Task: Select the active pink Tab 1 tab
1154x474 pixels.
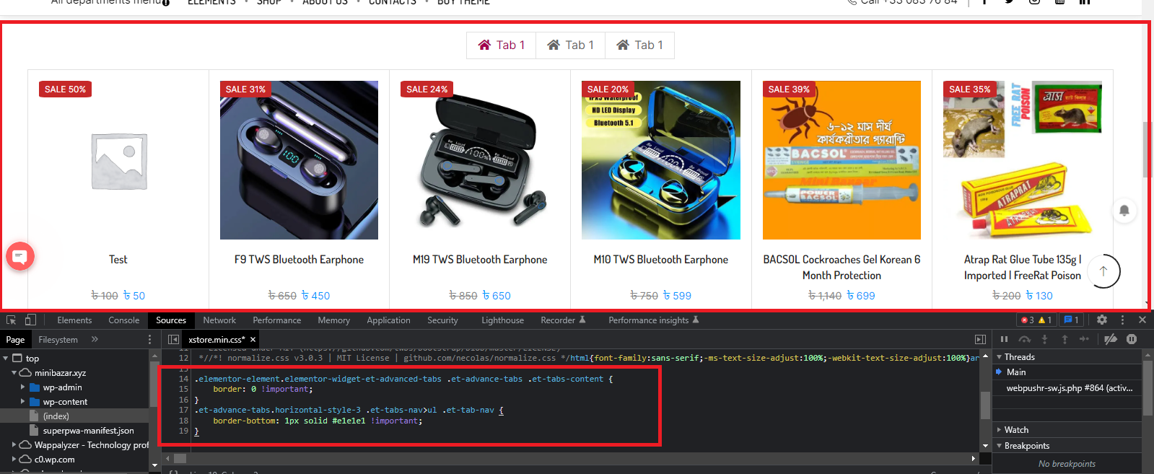Action: (501, 45)
